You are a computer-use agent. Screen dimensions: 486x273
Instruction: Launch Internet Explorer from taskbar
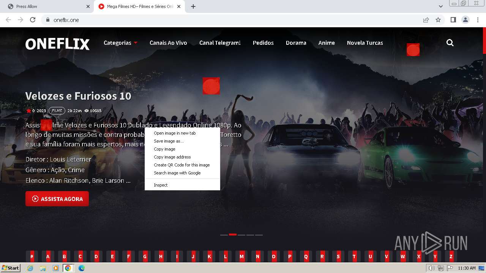31,268
